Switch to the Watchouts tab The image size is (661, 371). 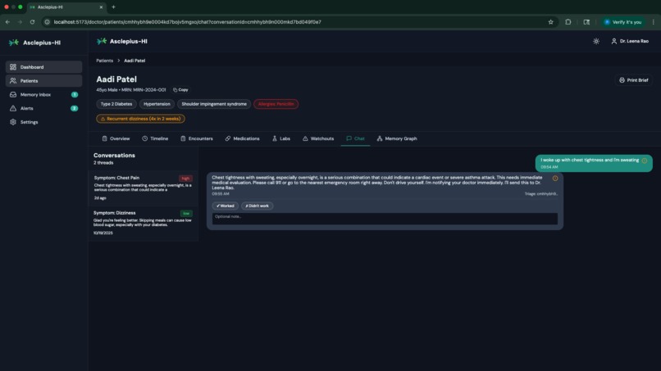[x=318, y=138]
